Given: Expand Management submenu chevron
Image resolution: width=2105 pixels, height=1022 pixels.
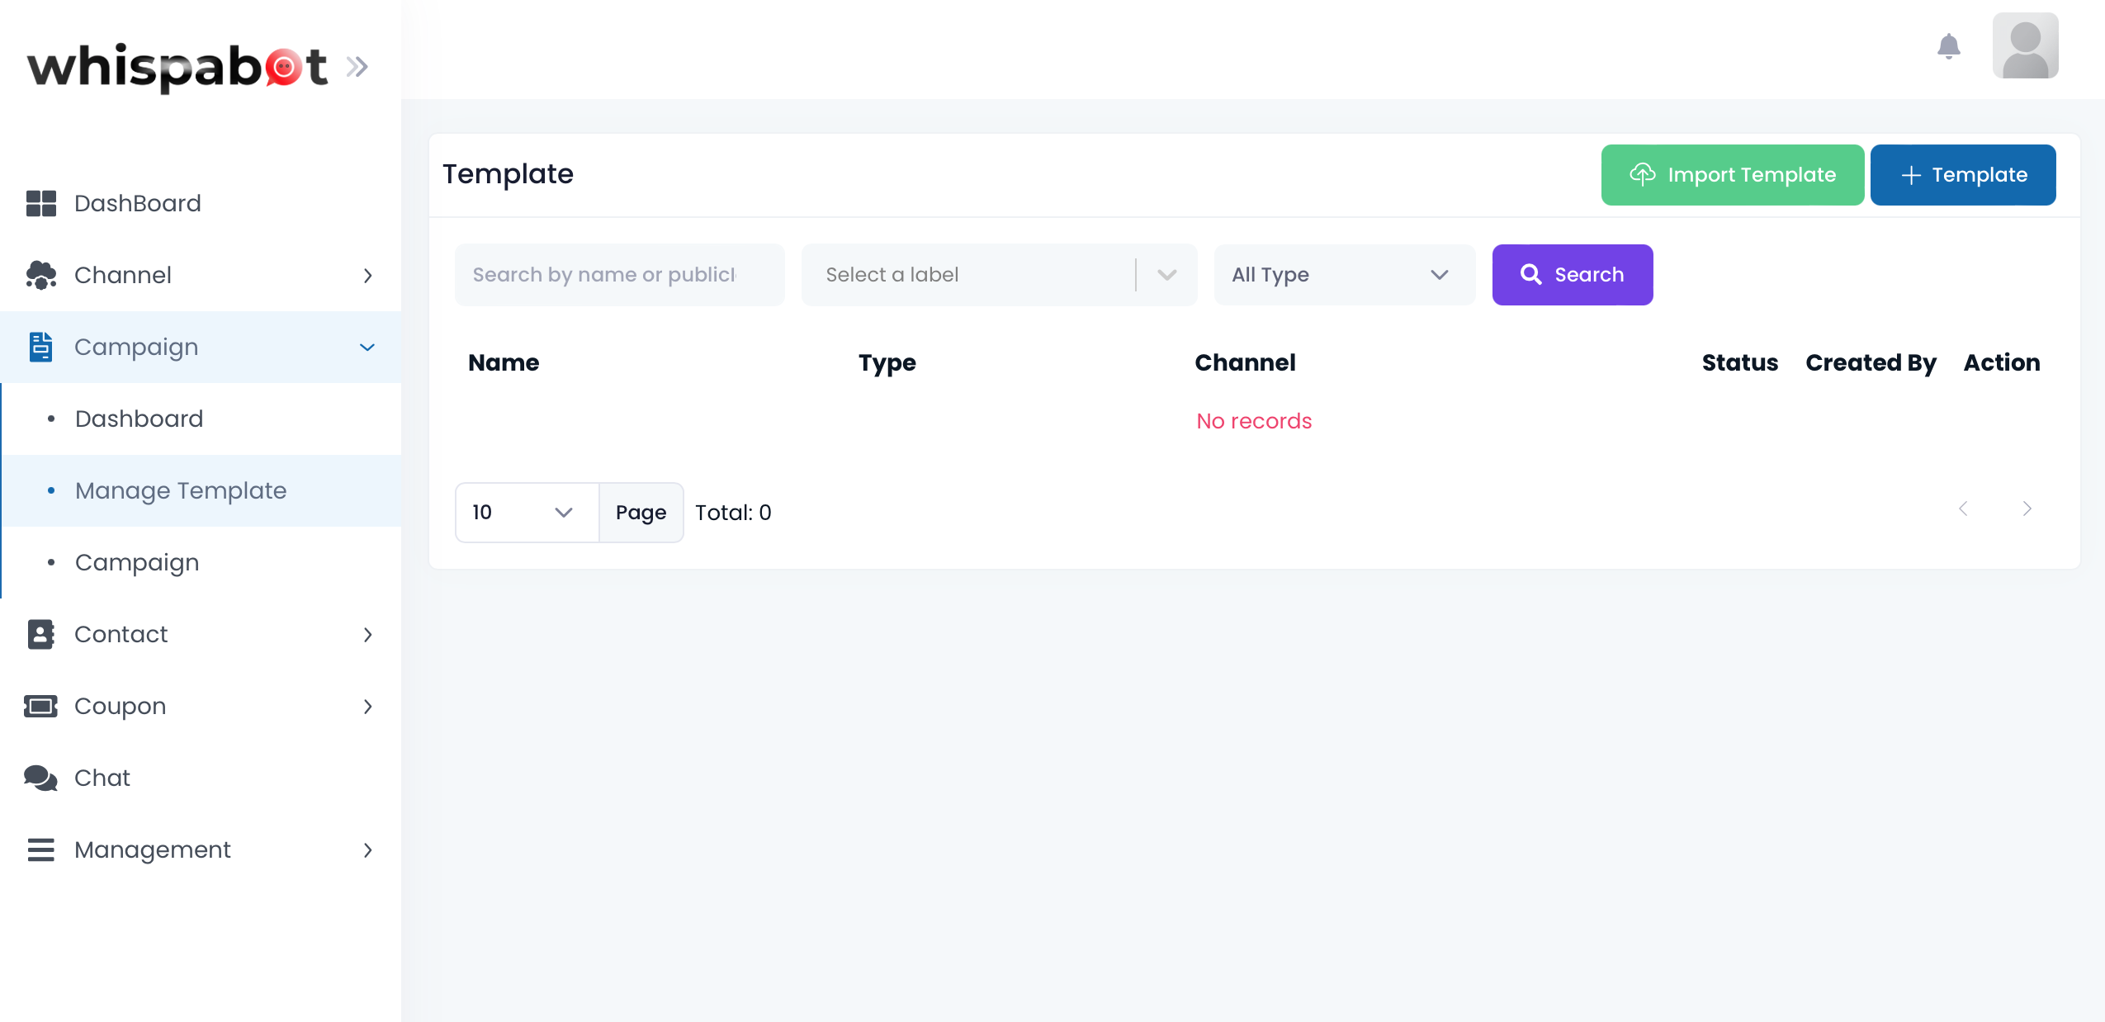Looking at the screenshot, I should pos(367,850).
